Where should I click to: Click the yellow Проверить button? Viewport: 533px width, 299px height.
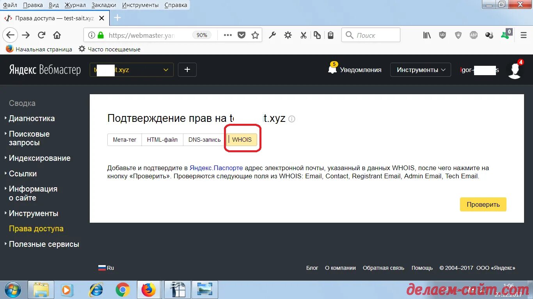click(483, 204)
